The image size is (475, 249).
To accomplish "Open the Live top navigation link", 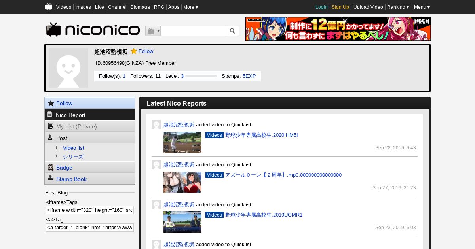I will point(99,7).
